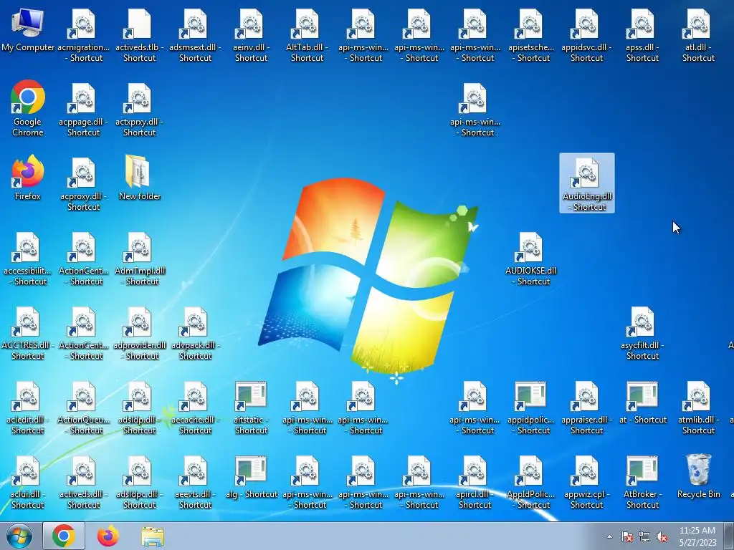Click the acproxy.dll shortcut

pyautogui.click(x=83, y=184)
